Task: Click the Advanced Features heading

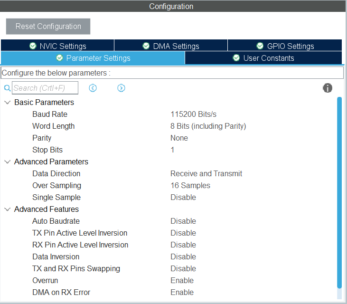Action: 47,209
